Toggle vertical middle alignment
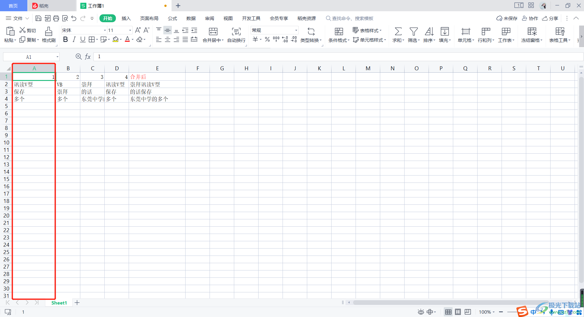584x317 pixels. pyautogui.click(x=168, y=30)
